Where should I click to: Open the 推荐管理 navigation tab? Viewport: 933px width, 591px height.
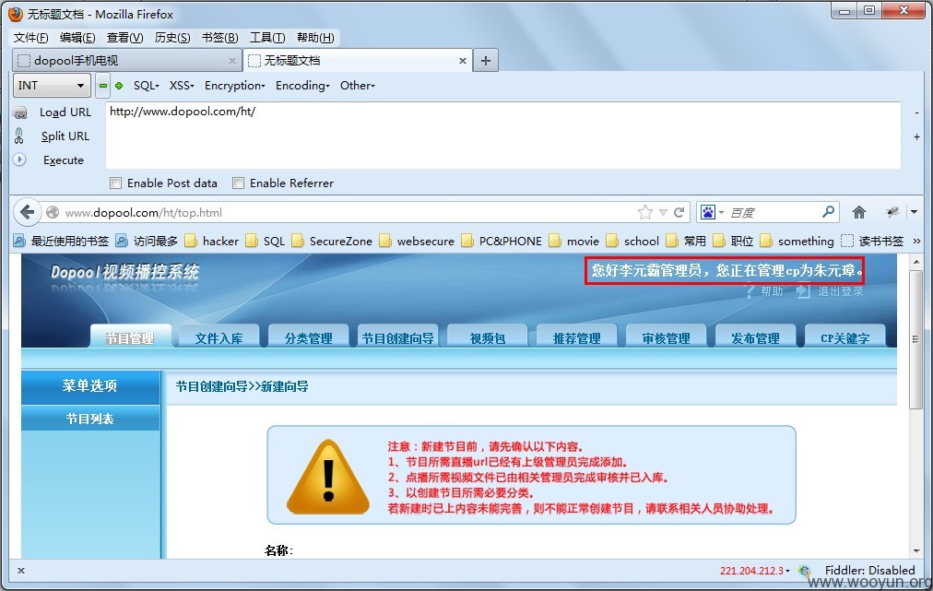pyautogui.click(x=576, y=337)
